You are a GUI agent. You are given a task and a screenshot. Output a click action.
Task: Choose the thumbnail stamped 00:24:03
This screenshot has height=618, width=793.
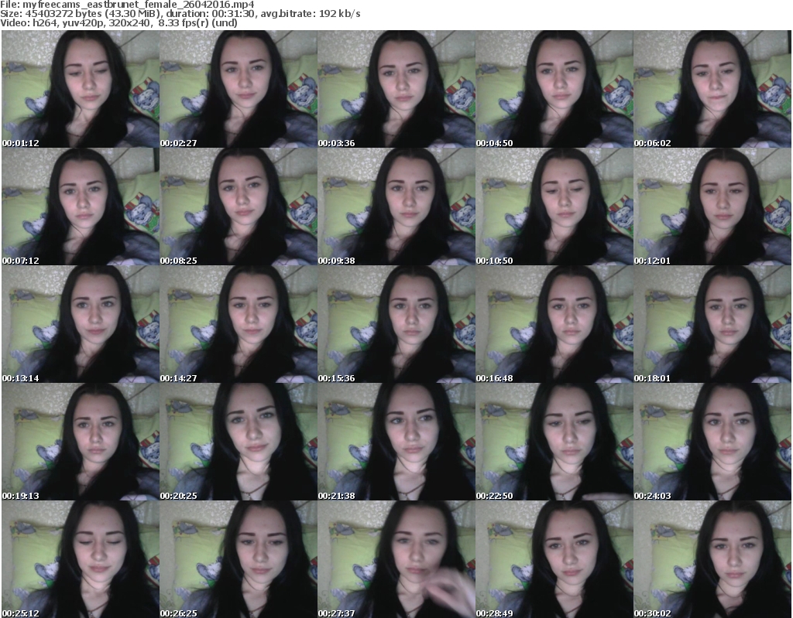(x=712, y=442)
